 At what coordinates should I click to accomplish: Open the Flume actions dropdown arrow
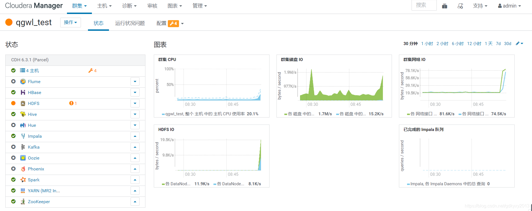pos(135,81)
